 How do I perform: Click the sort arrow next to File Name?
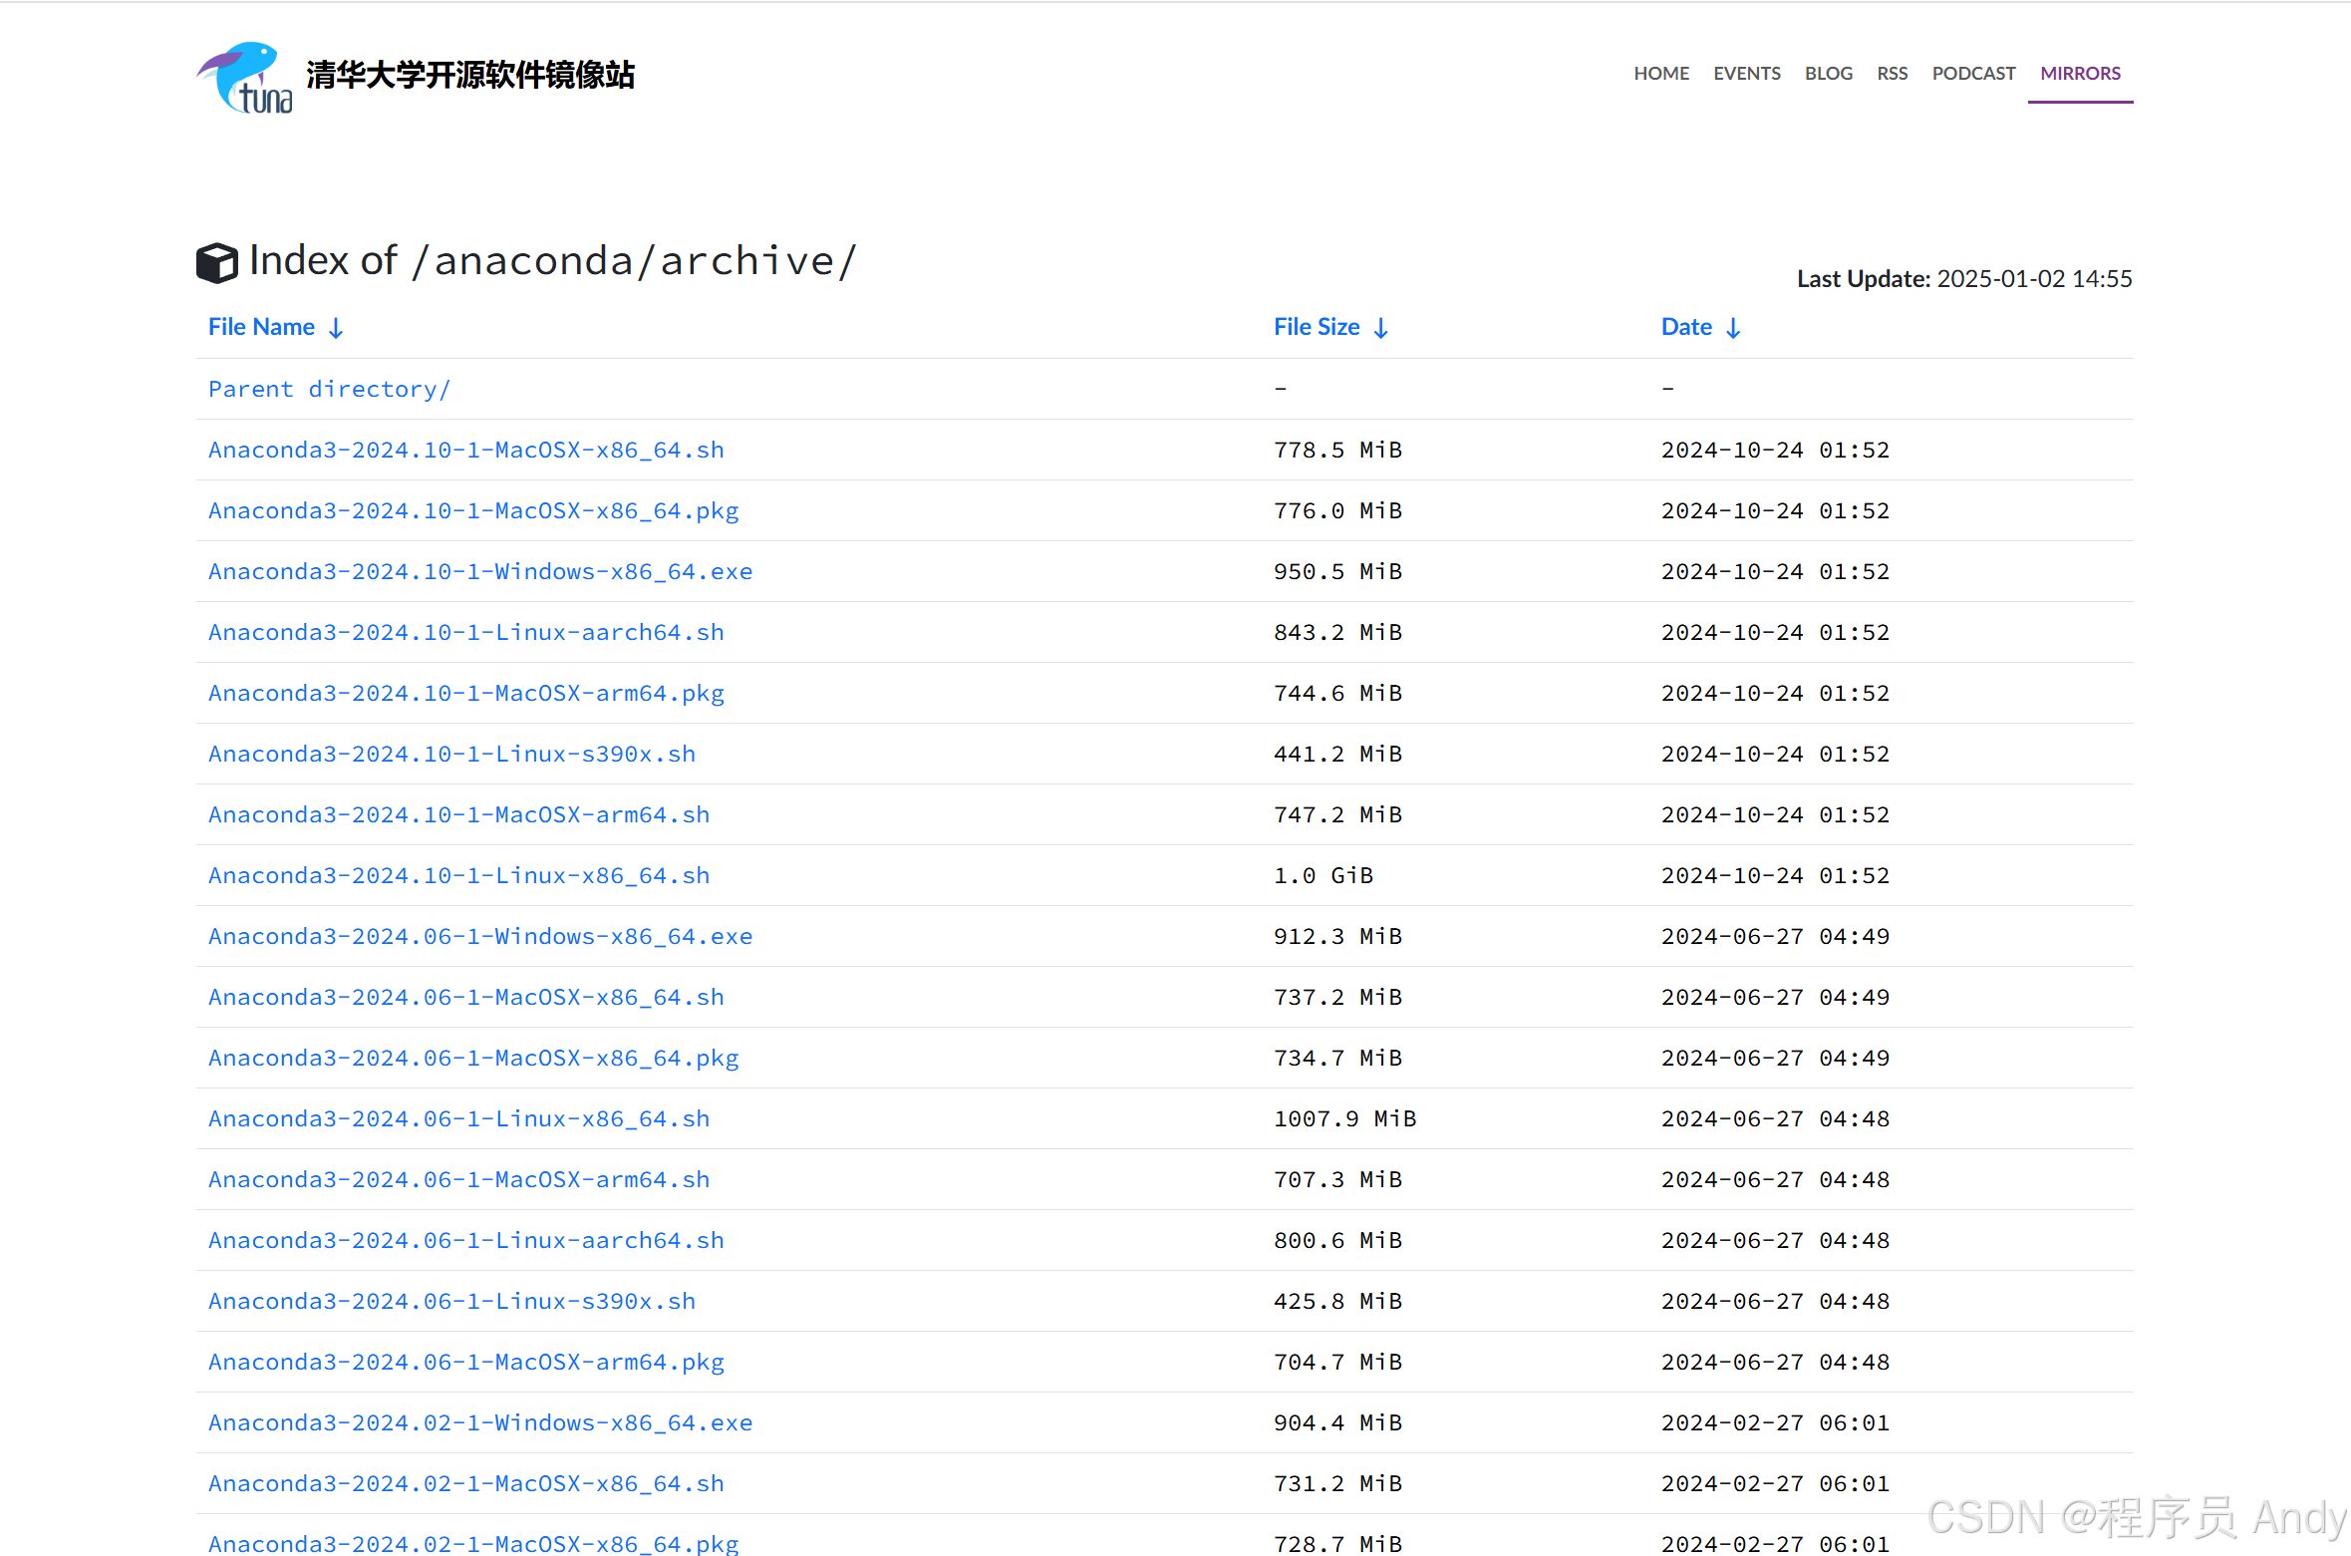click(x=336, y=328)
